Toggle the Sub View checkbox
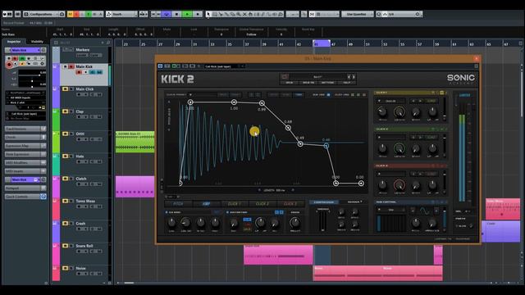Image resolution: width=525 pixels, height=295 pixels. coord(328,95)
